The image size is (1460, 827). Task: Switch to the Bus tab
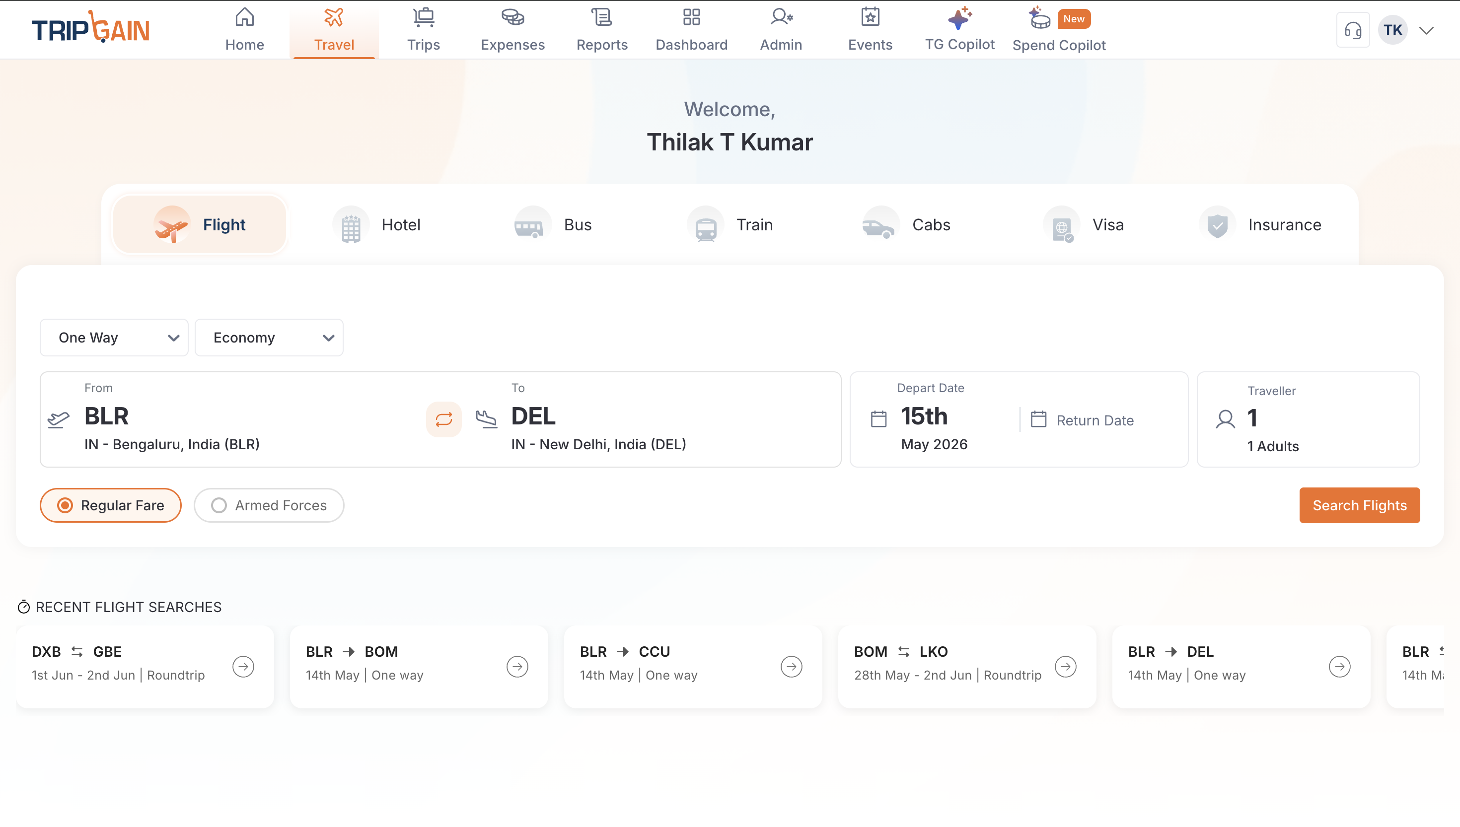coord(553,224)
